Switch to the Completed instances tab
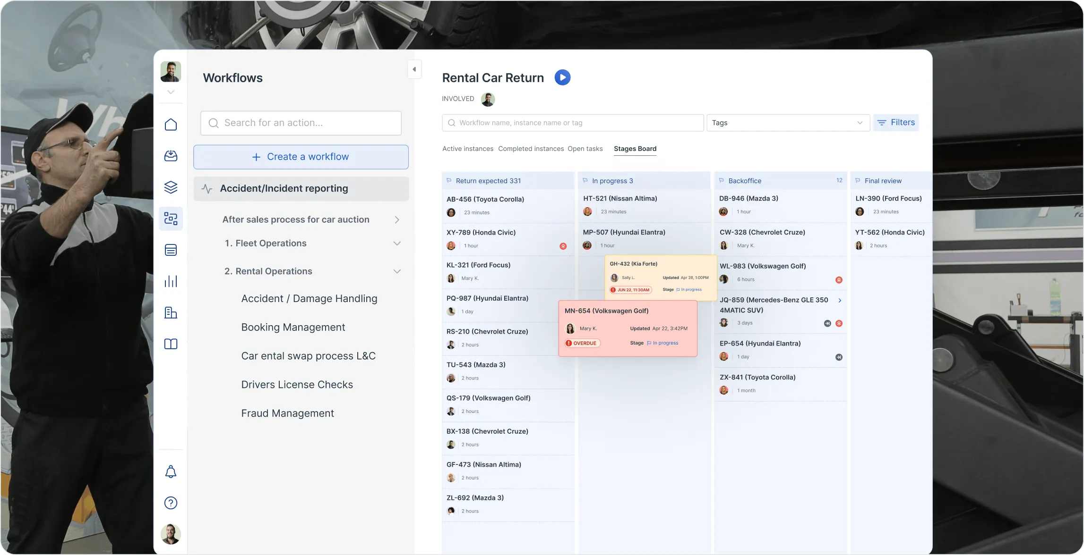This screenshot has width=1084, height=555. click(531, 149)
